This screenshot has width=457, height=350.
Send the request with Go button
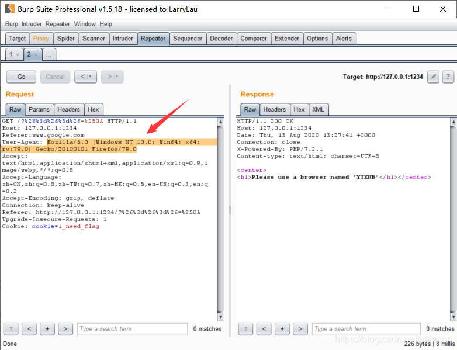[x=21, y=77]
